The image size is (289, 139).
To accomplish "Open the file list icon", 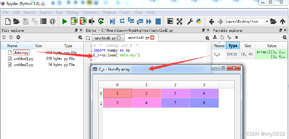I will pos(44,21).
